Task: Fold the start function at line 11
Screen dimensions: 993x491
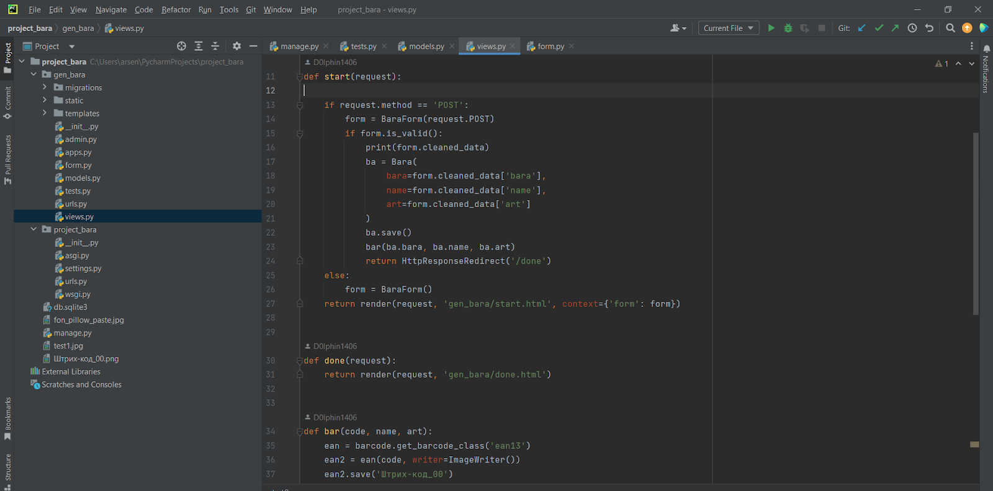Action: [299, 77]
